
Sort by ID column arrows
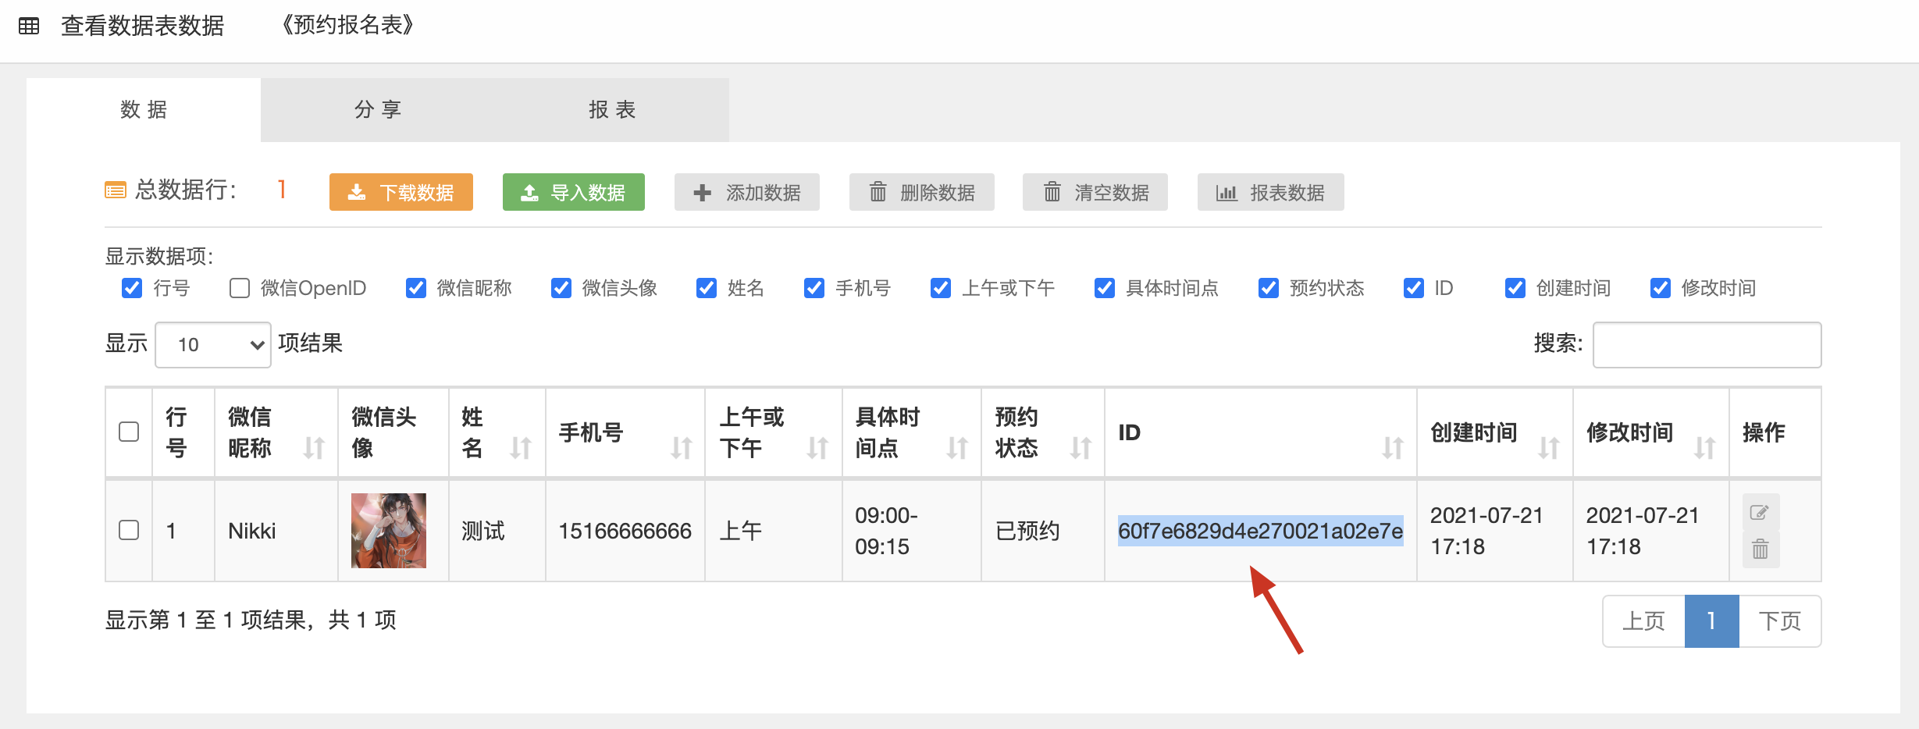(1392, 448)
